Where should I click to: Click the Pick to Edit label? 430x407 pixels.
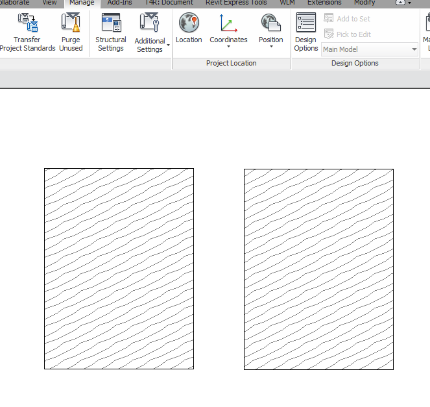tap(353, 34)
